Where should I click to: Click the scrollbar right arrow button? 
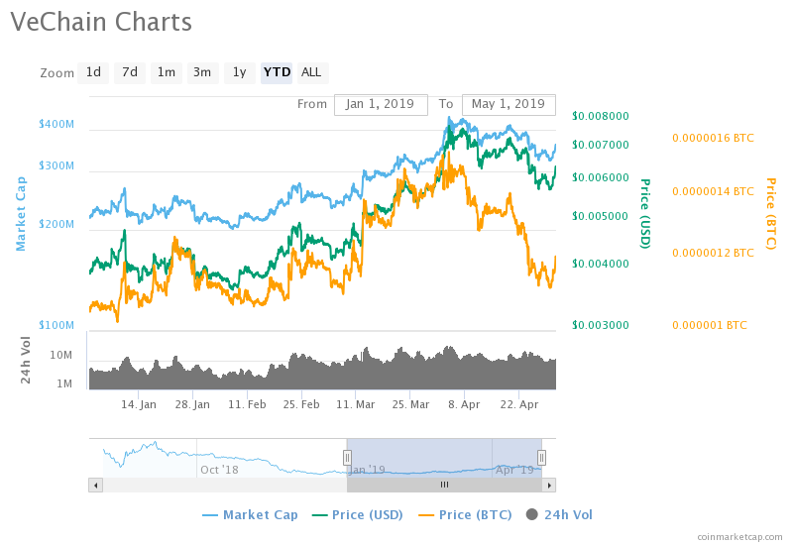(549, 486)
